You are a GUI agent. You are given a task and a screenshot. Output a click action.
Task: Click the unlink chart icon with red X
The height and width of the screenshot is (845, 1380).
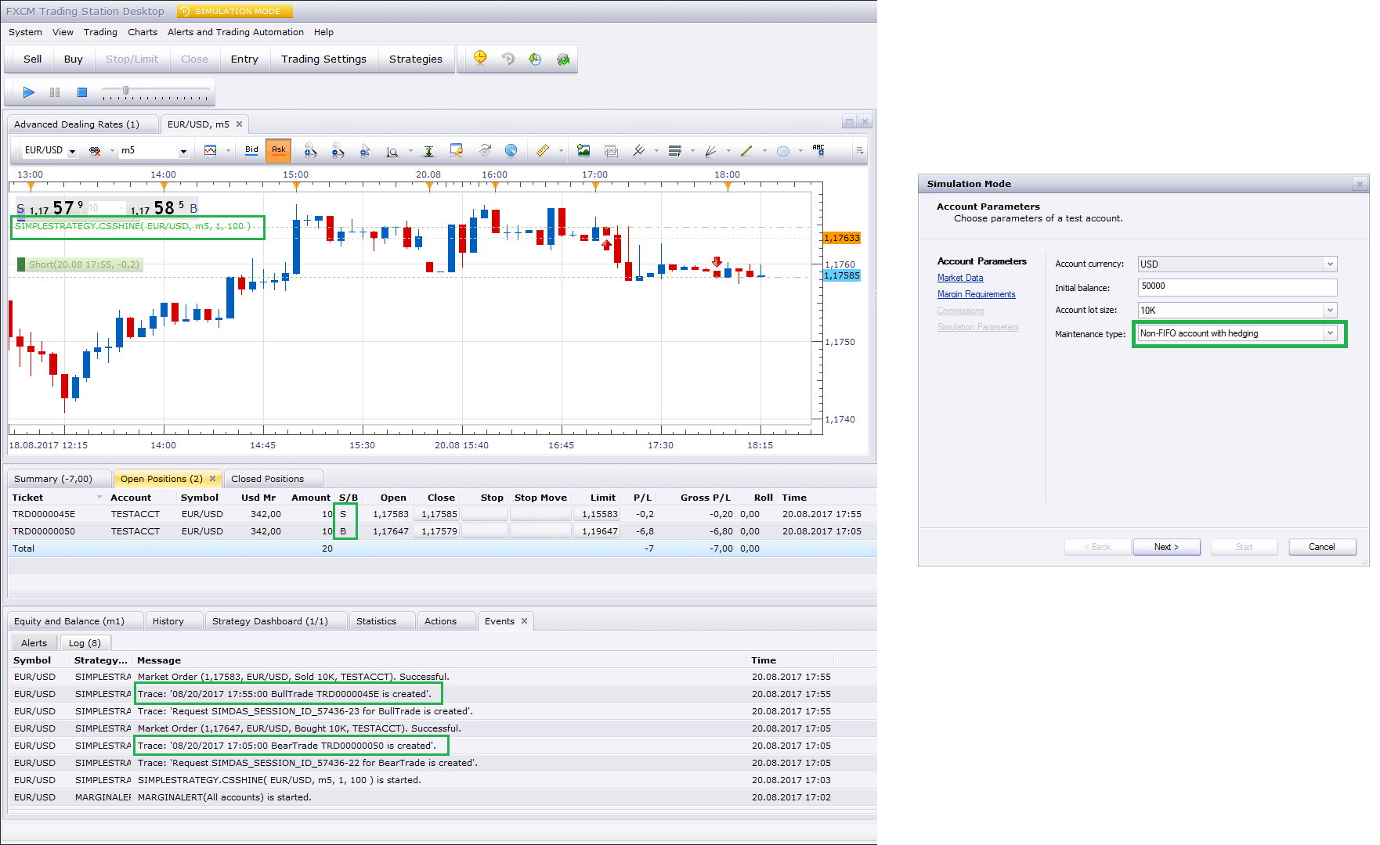[x=95, y=150]
